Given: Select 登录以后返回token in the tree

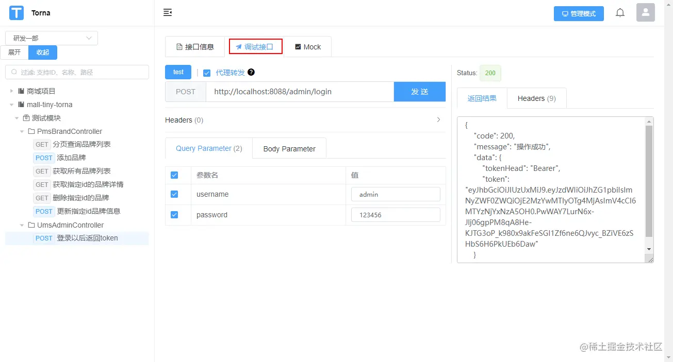Looking at the screenshot, I should [x=87, y=238].
